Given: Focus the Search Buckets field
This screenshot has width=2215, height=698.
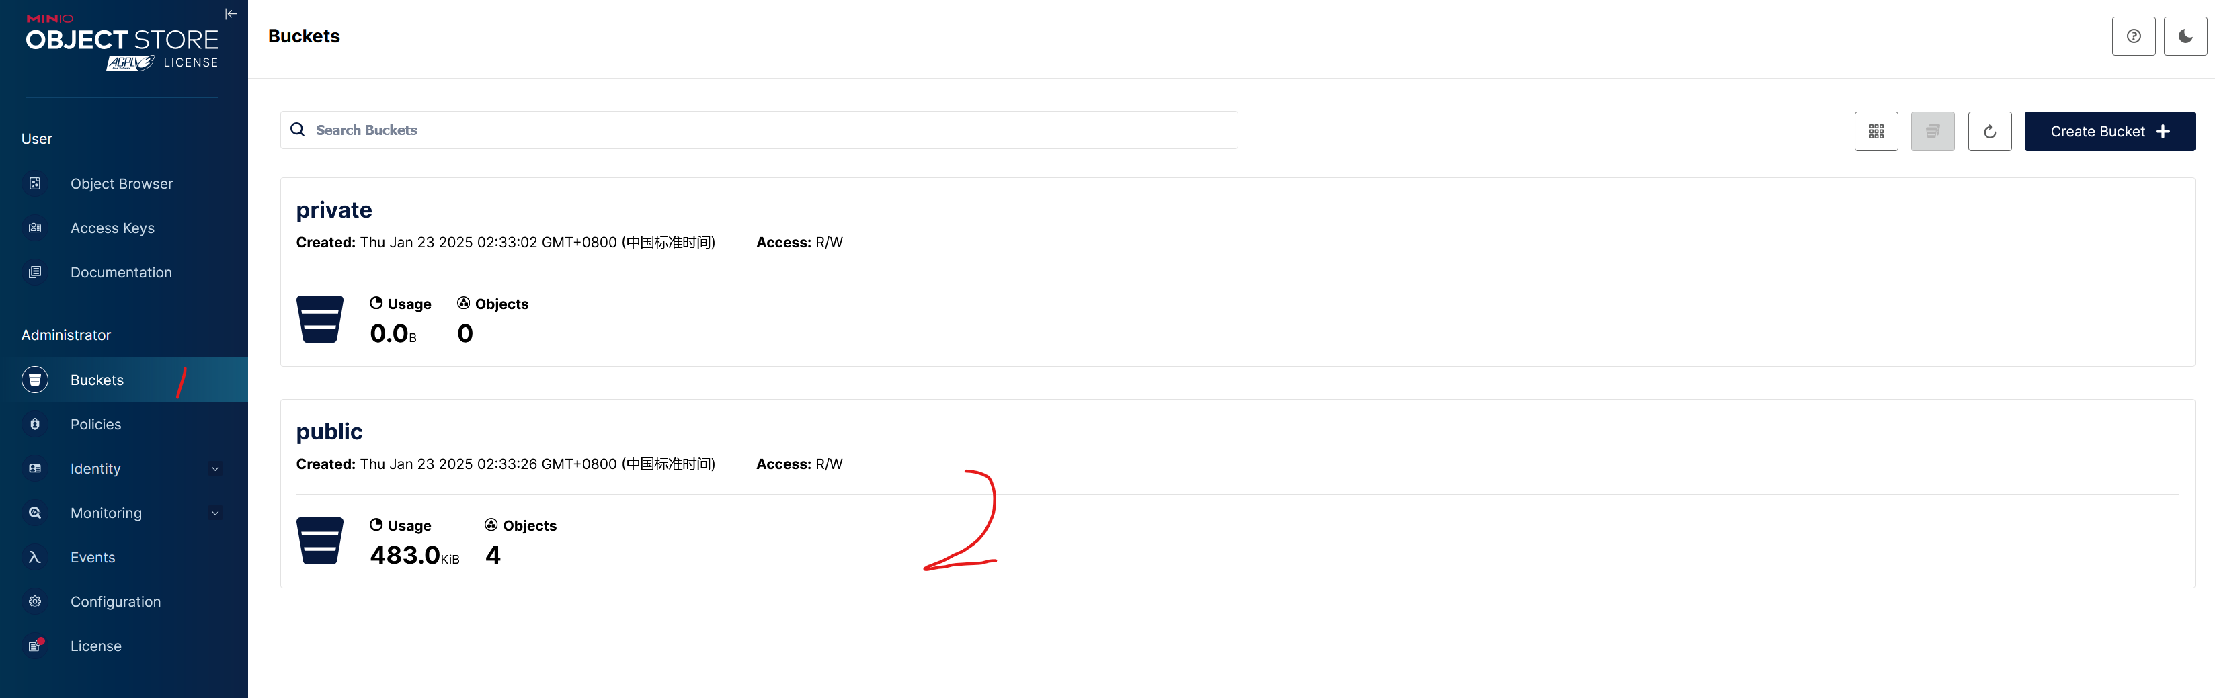Looking at the screenshot, I should coord(758,130).
